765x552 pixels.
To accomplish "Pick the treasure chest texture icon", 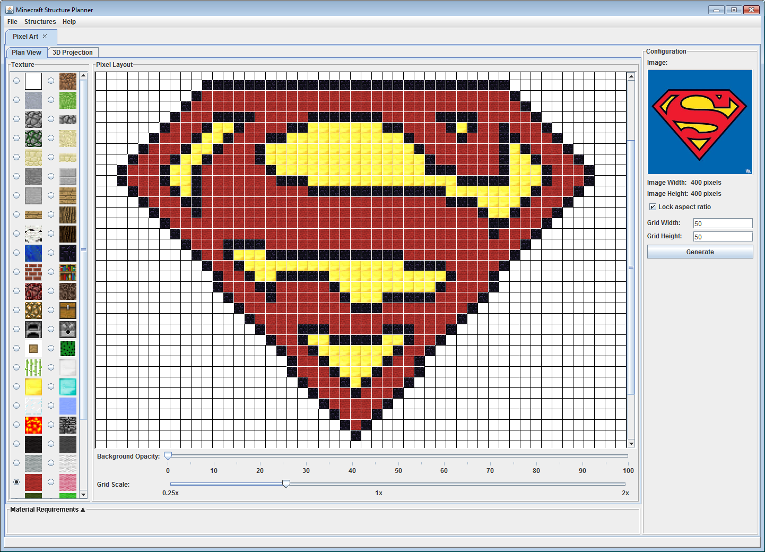I will pyautogui.click(x=68, y=310).
